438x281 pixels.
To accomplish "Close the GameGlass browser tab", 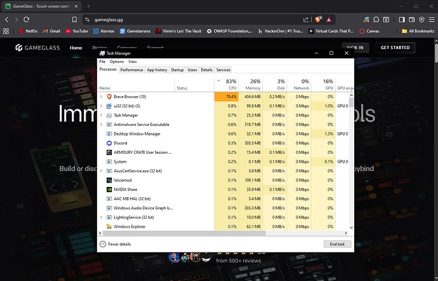I will 76,6.
